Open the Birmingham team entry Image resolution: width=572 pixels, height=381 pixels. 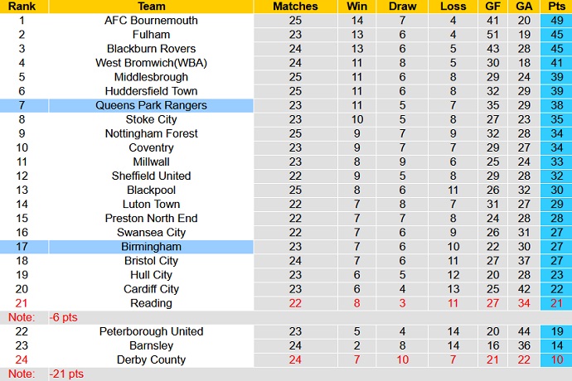coord(151,247)
